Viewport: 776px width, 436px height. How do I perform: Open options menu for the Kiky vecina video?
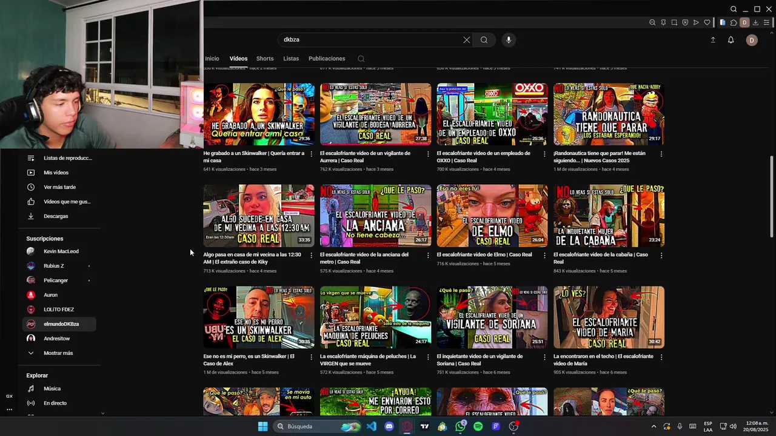click(312, 256)
